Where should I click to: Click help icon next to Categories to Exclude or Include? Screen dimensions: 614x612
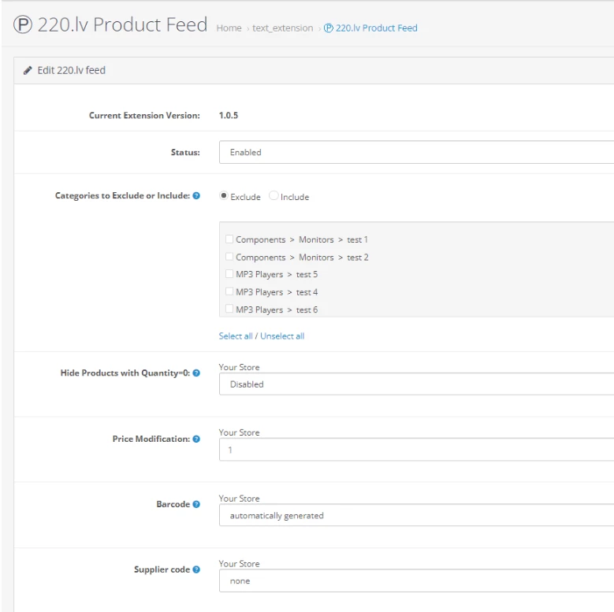point(196,196)
